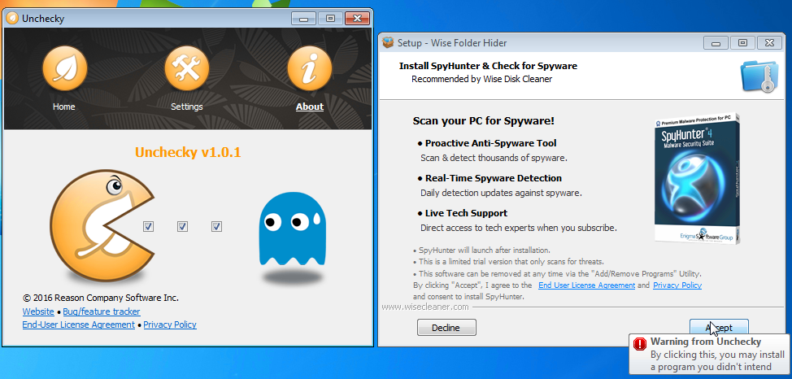792x379 pixels.
Task: Click the checkbox nearest the Pac-Man mouth
Action: coord(148,226)
